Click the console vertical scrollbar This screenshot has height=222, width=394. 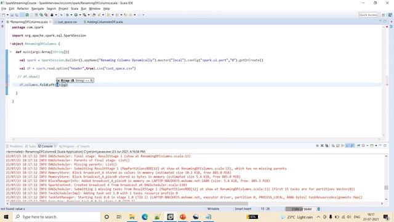[x=386, y=178]
